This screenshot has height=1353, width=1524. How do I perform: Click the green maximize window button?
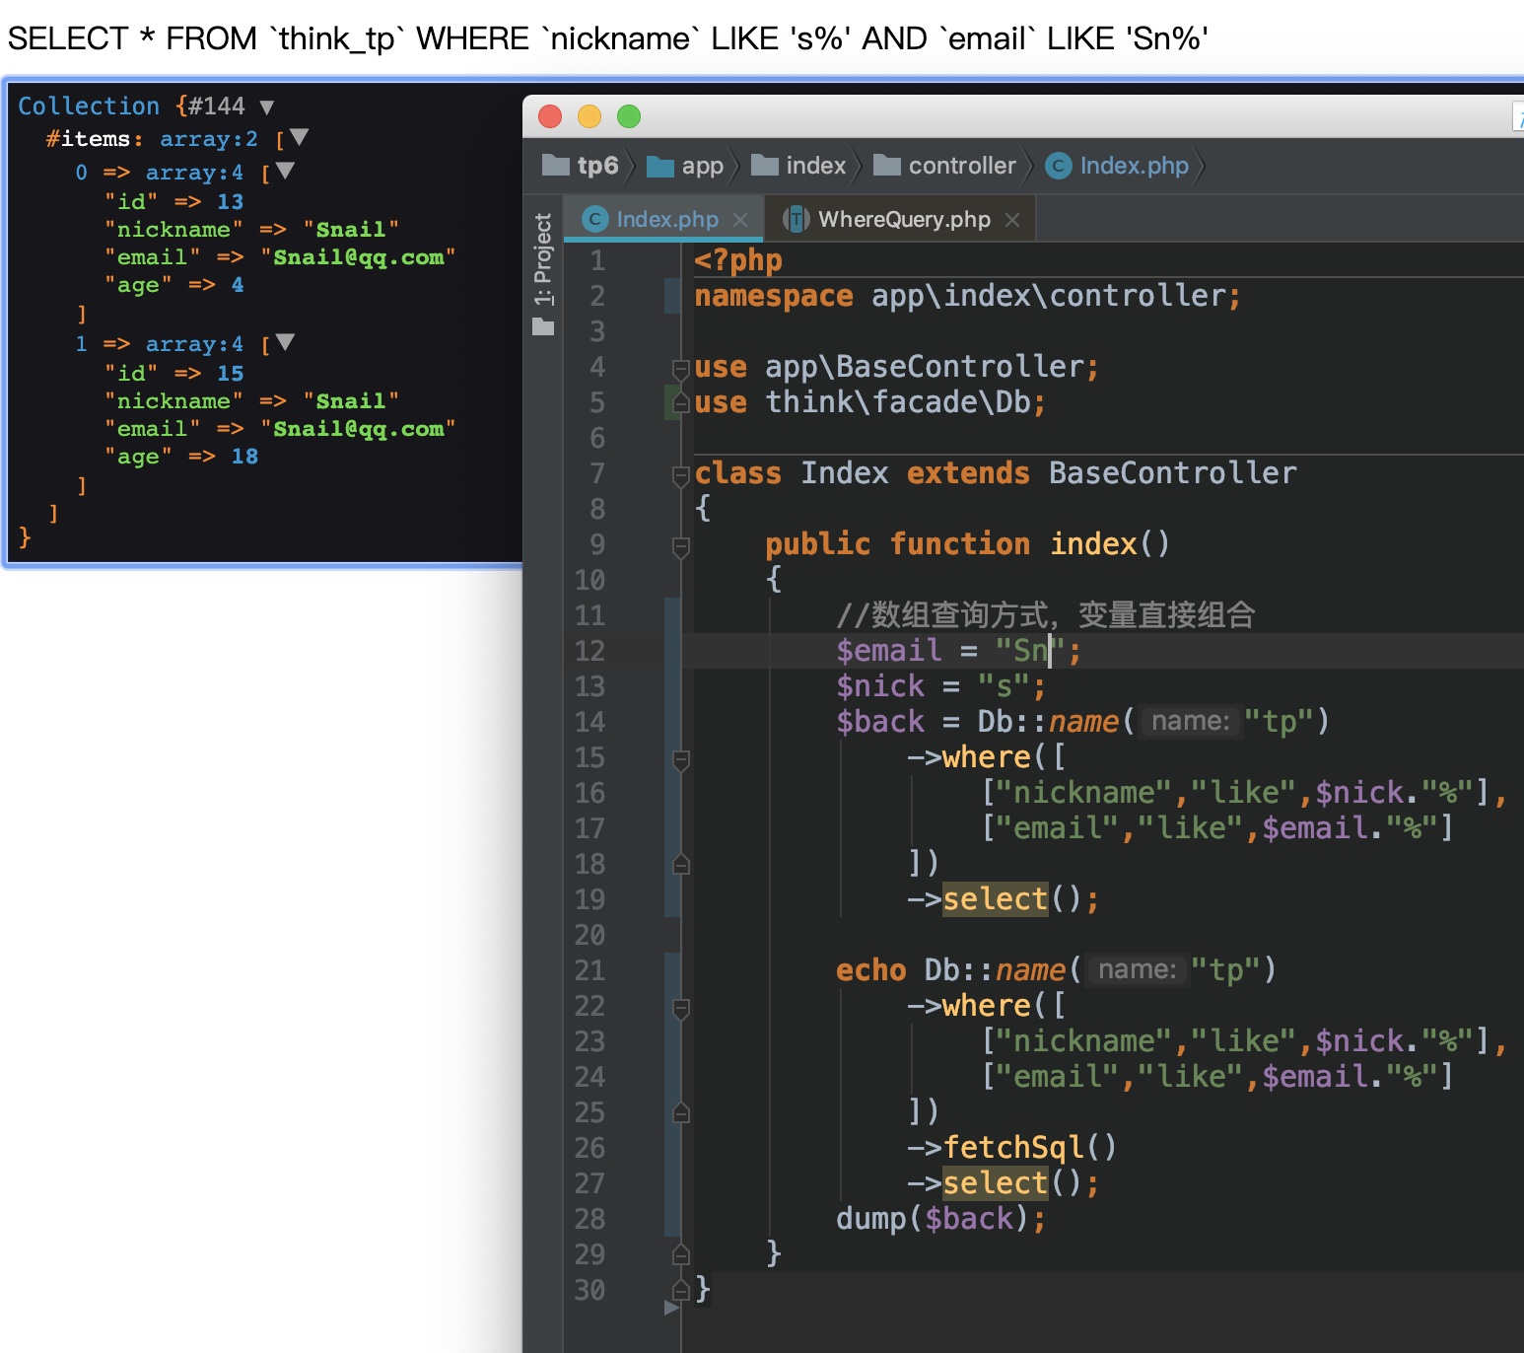click(x=629, y=116)
